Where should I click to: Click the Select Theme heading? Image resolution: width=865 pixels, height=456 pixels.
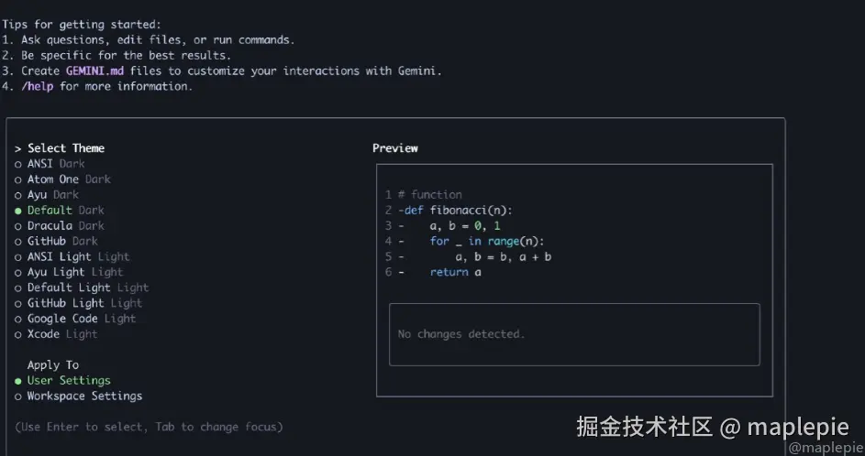pyautogui.click(x=65, y=148)
